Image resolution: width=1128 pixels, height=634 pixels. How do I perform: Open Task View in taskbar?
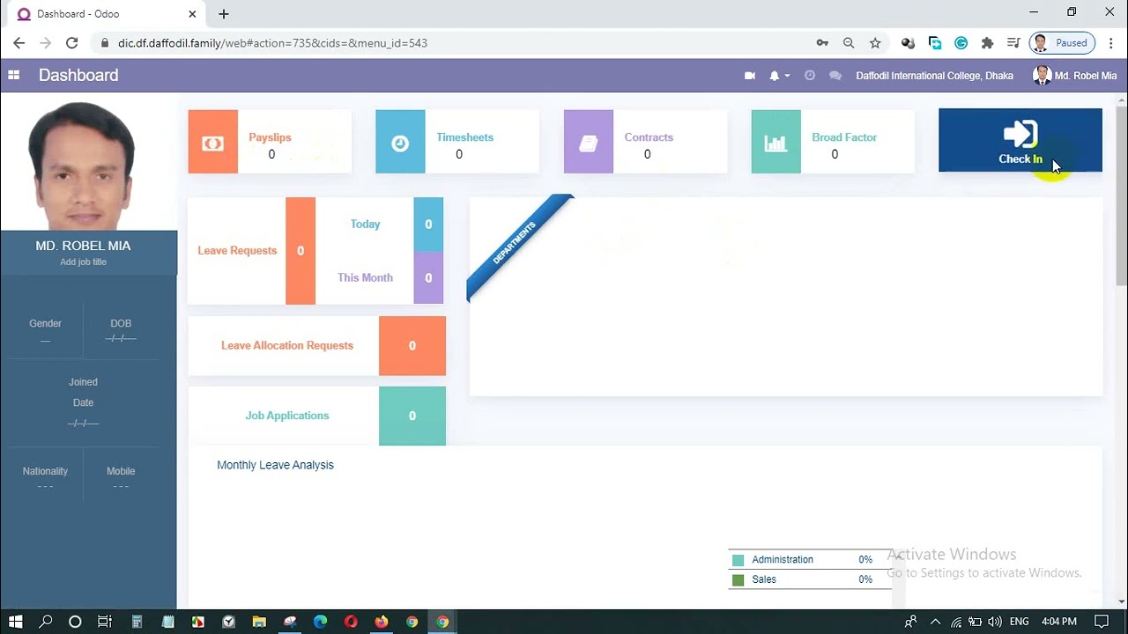coord(105,622)
